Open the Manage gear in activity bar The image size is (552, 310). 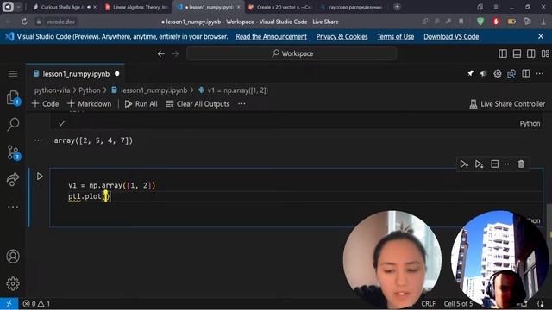13,283
